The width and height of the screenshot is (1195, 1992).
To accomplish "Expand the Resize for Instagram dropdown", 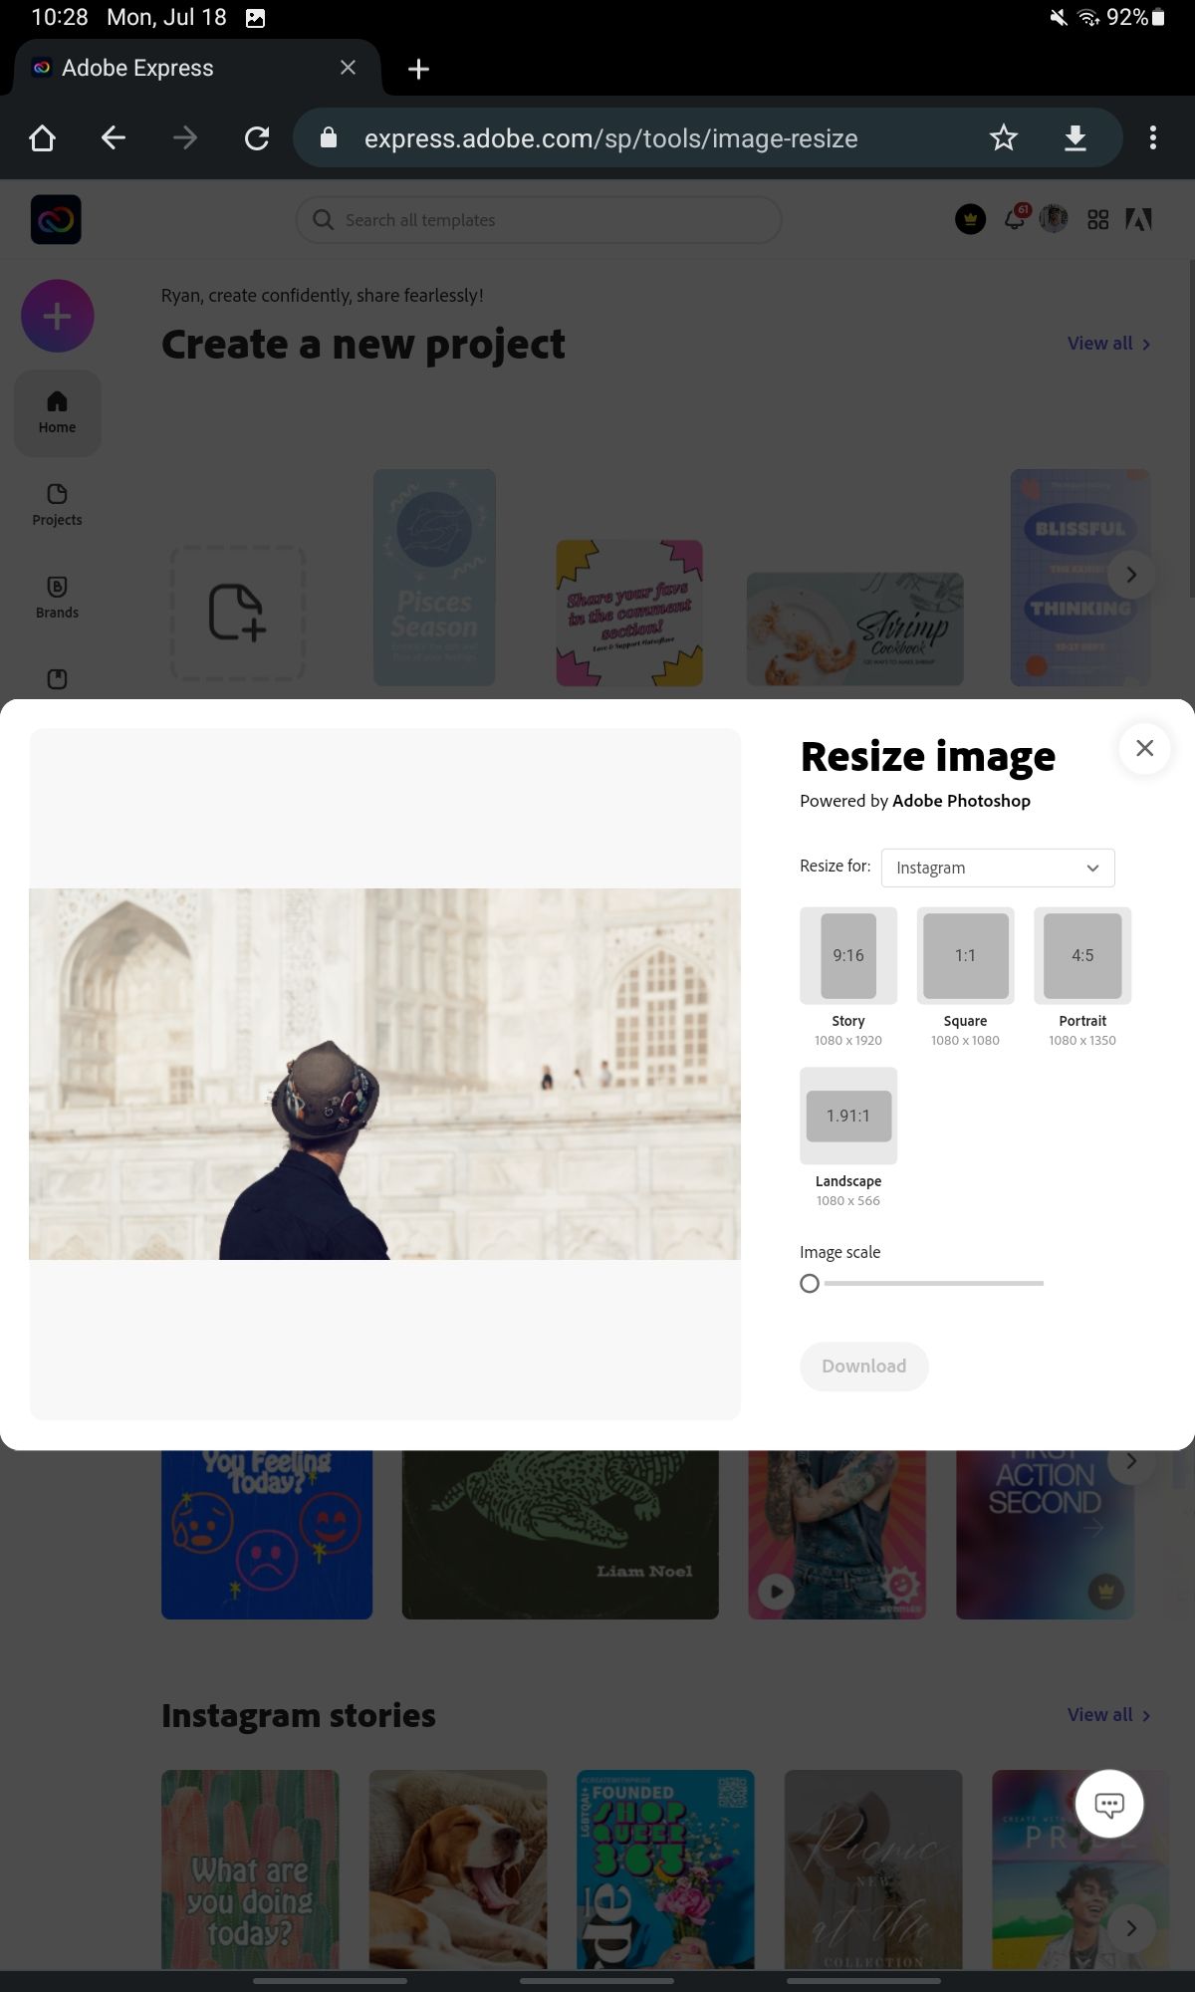I will pos(998,868).
